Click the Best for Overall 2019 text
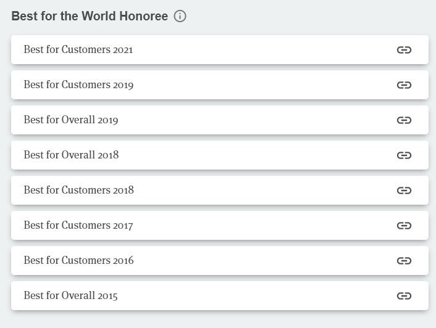Viewport: 436px width, 328px height. point(71,120)
